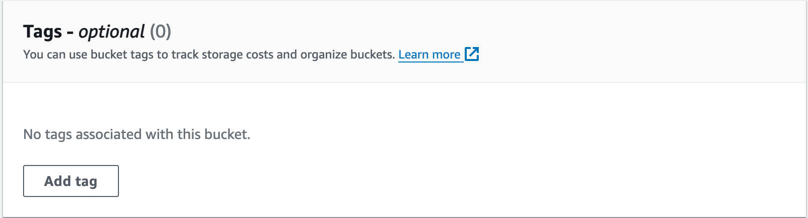Click the phrase 'You can use' in description
Screen dimensions: 808x218
pos(55,54)
